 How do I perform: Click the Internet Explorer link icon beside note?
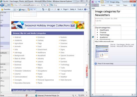93,37
